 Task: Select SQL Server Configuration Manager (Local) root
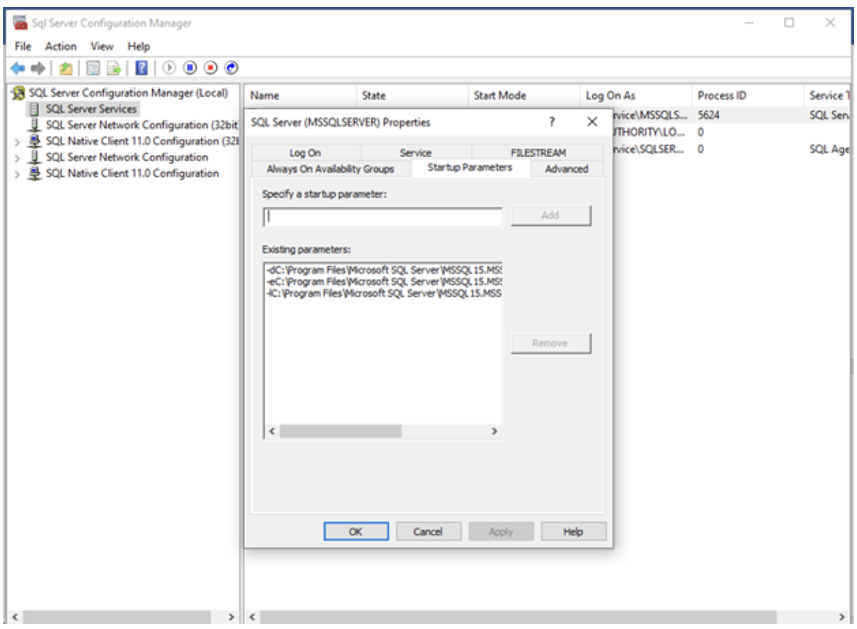pos(128,93)
